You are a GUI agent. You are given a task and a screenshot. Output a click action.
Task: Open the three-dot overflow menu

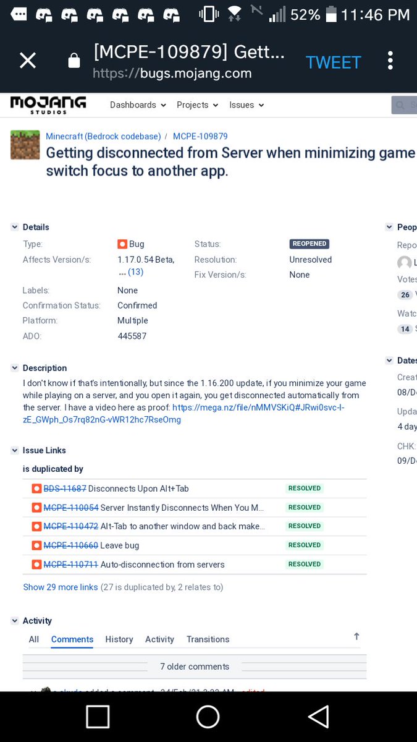(390, 61)
